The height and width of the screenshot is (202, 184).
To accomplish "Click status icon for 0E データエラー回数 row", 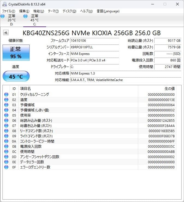I will (6, 162).
